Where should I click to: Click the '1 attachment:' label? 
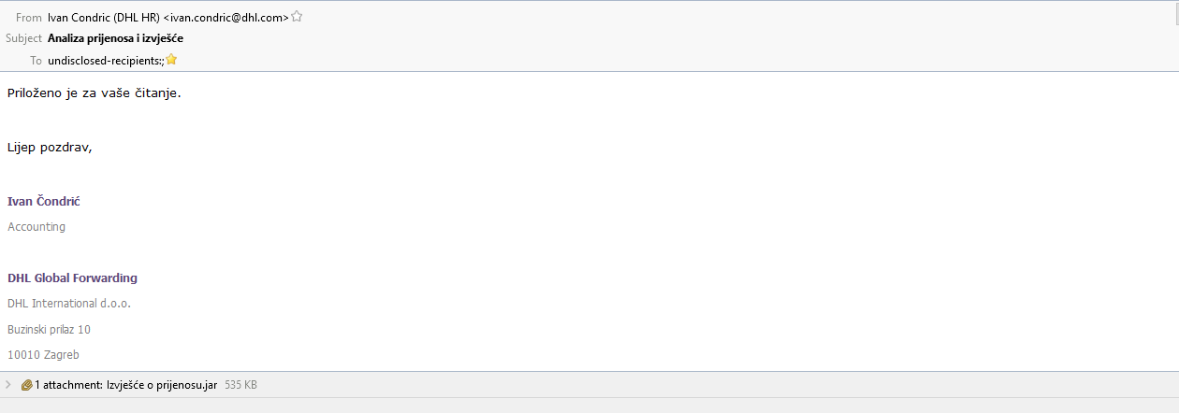point(69,385)
